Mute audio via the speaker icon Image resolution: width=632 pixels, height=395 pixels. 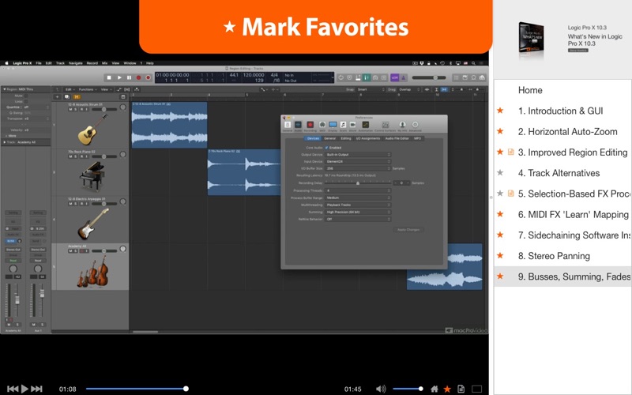point(381,389)
